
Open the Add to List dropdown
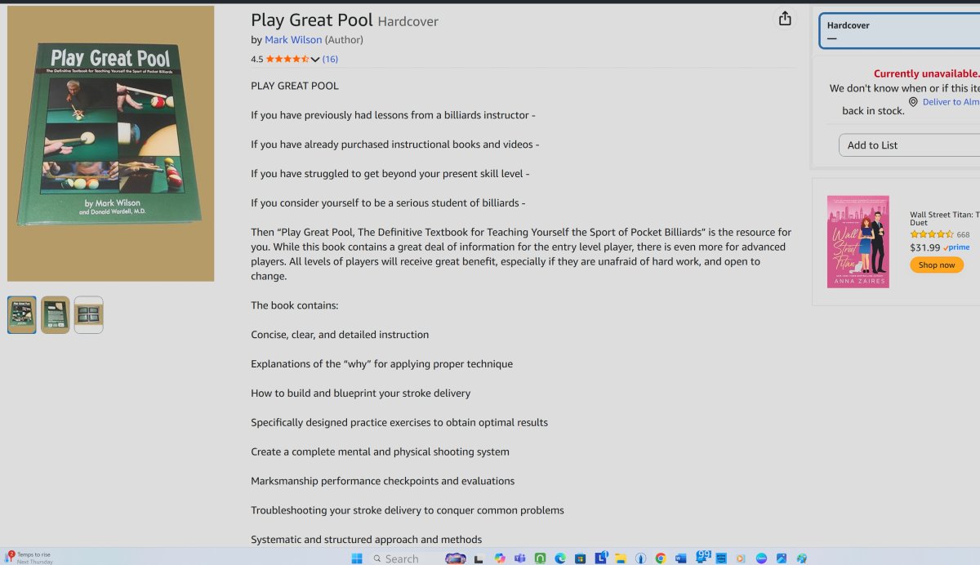coord(908,145)
